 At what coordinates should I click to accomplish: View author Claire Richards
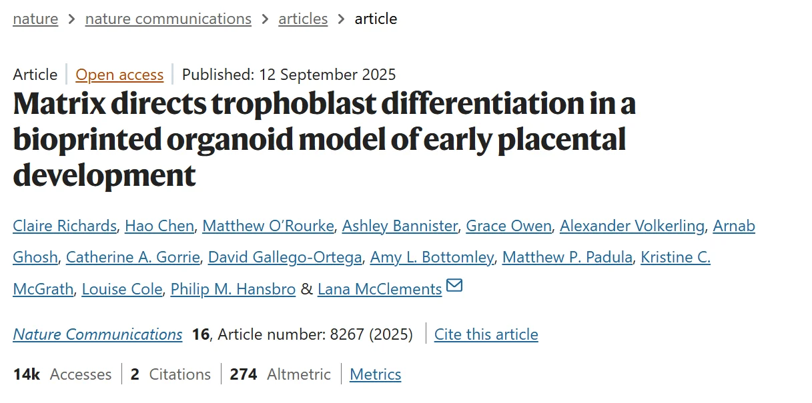click(x=65, y=226)
